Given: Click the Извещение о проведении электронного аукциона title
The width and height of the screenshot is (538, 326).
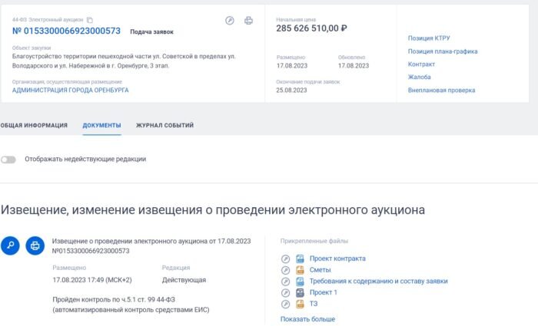Looking at the screenshot, I should (x=151, y=246).
